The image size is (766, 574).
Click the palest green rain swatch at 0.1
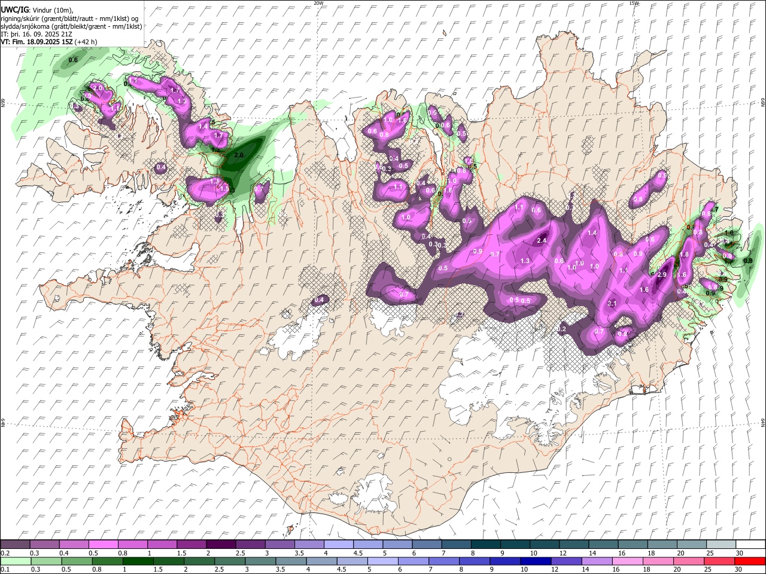coord(16,561)
